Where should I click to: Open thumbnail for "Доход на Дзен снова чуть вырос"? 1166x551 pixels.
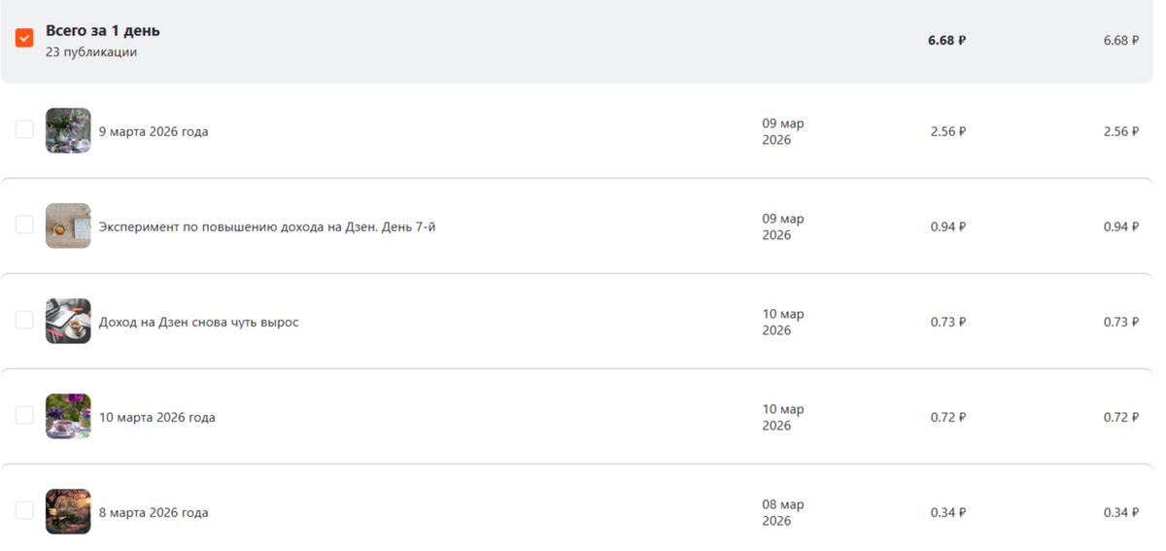coord(68,321)
